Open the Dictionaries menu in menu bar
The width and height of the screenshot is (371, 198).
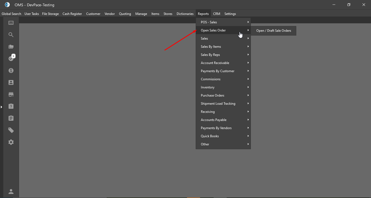click(x=185, y=14)
